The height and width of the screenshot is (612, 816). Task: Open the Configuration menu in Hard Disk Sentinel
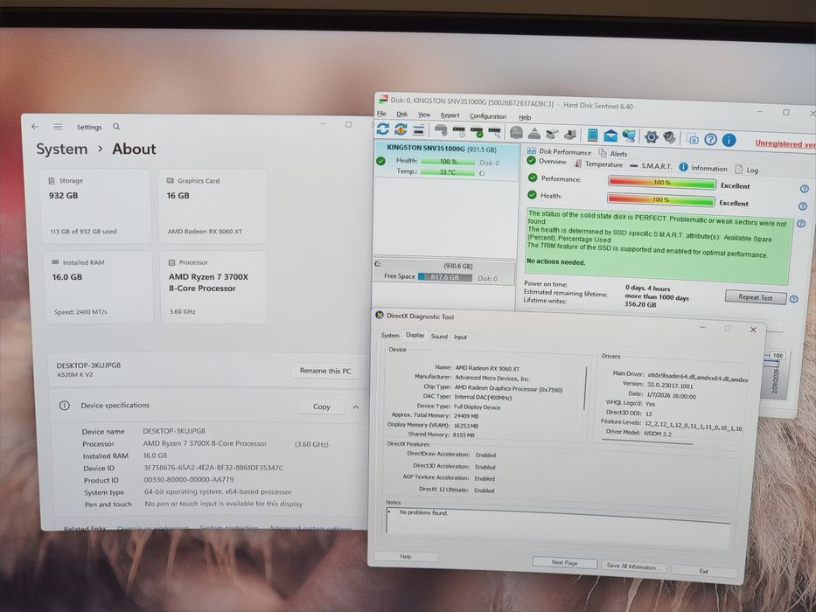488,116
